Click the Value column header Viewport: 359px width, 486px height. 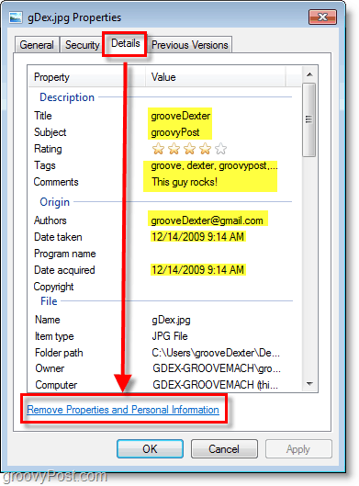point(215,77)
